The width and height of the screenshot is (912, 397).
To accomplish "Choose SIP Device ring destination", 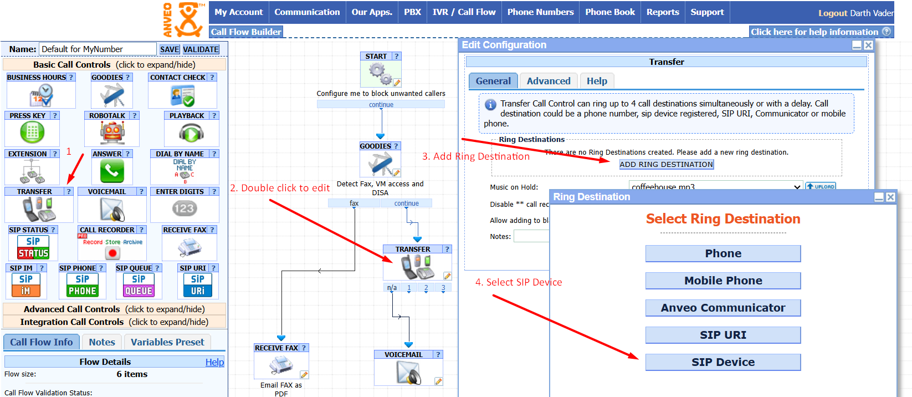I will tap(723, 362).
